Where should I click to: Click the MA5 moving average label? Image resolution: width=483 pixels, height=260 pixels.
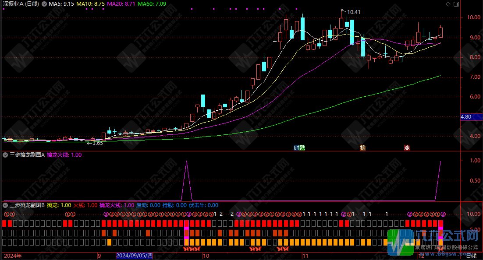click(61, 4)
